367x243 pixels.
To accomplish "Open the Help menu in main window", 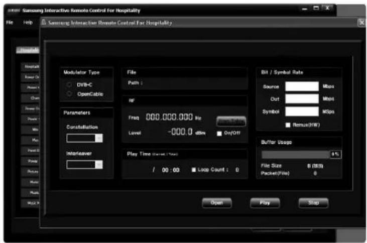I will tap(28, 23).
